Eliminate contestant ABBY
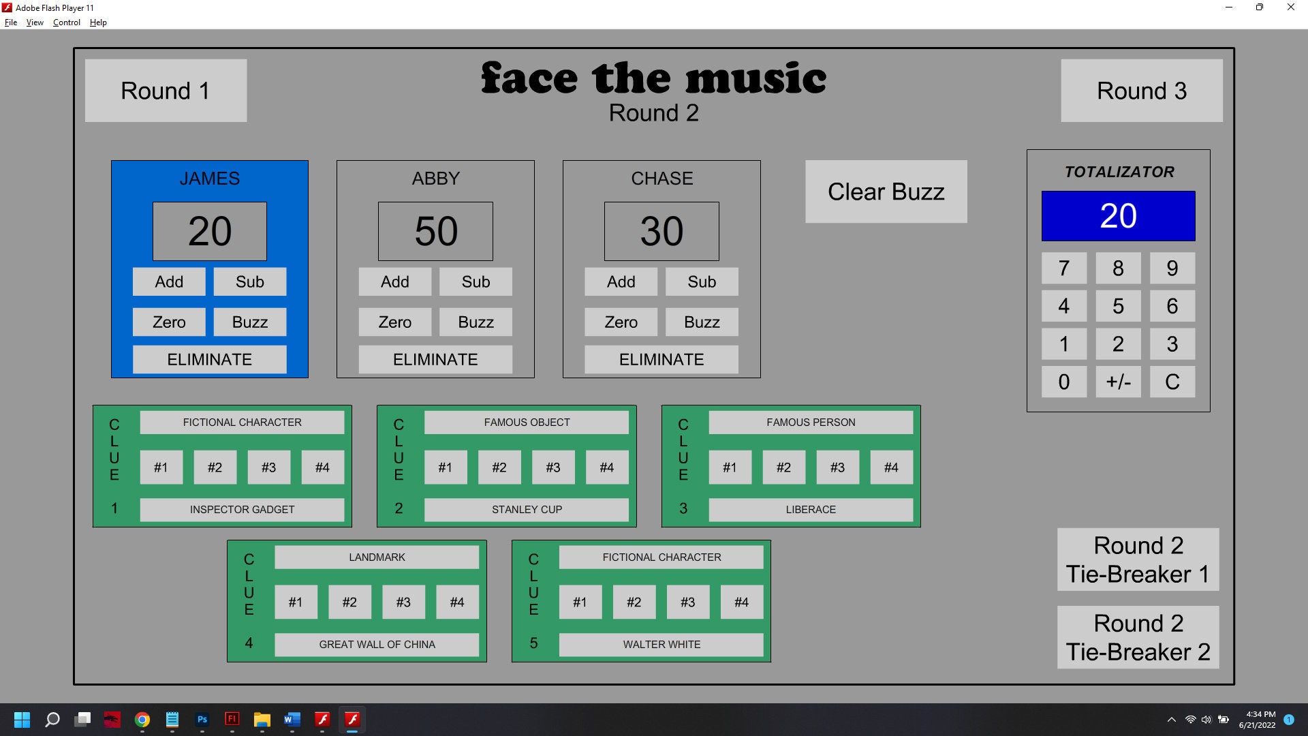1308x736 pixels. pos(435,359)
